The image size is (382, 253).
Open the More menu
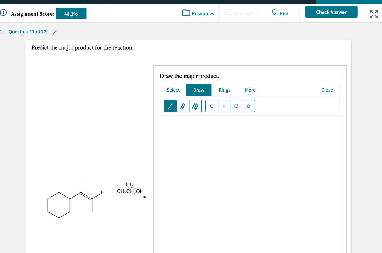pos(250,90)
